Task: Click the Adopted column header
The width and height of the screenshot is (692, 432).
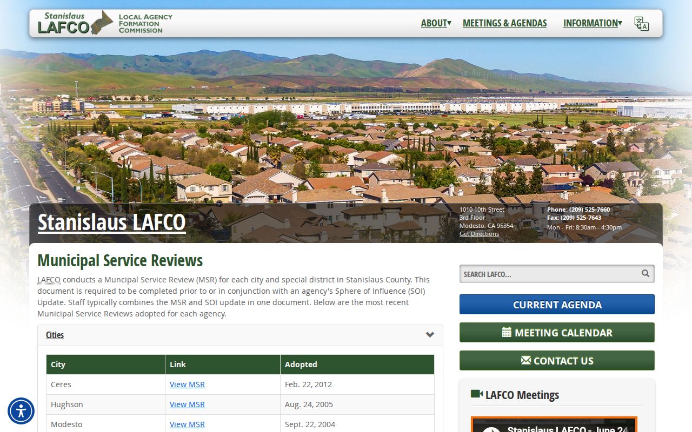Action: click(357, 364)
